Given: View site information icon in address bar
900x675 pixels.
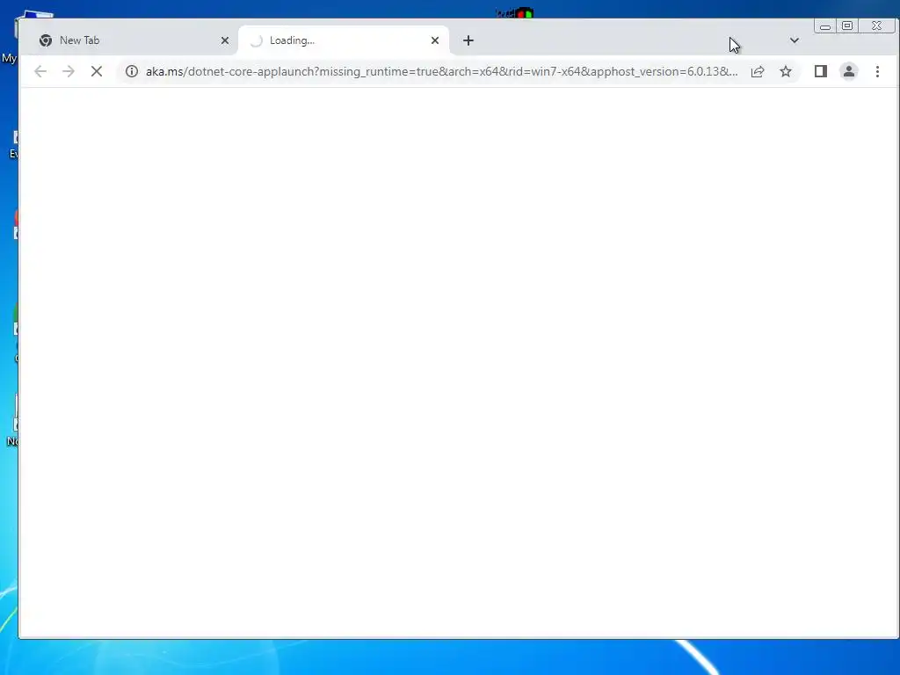Looking at the screenshot, I should pyautogui.click(x=132, y=71).
